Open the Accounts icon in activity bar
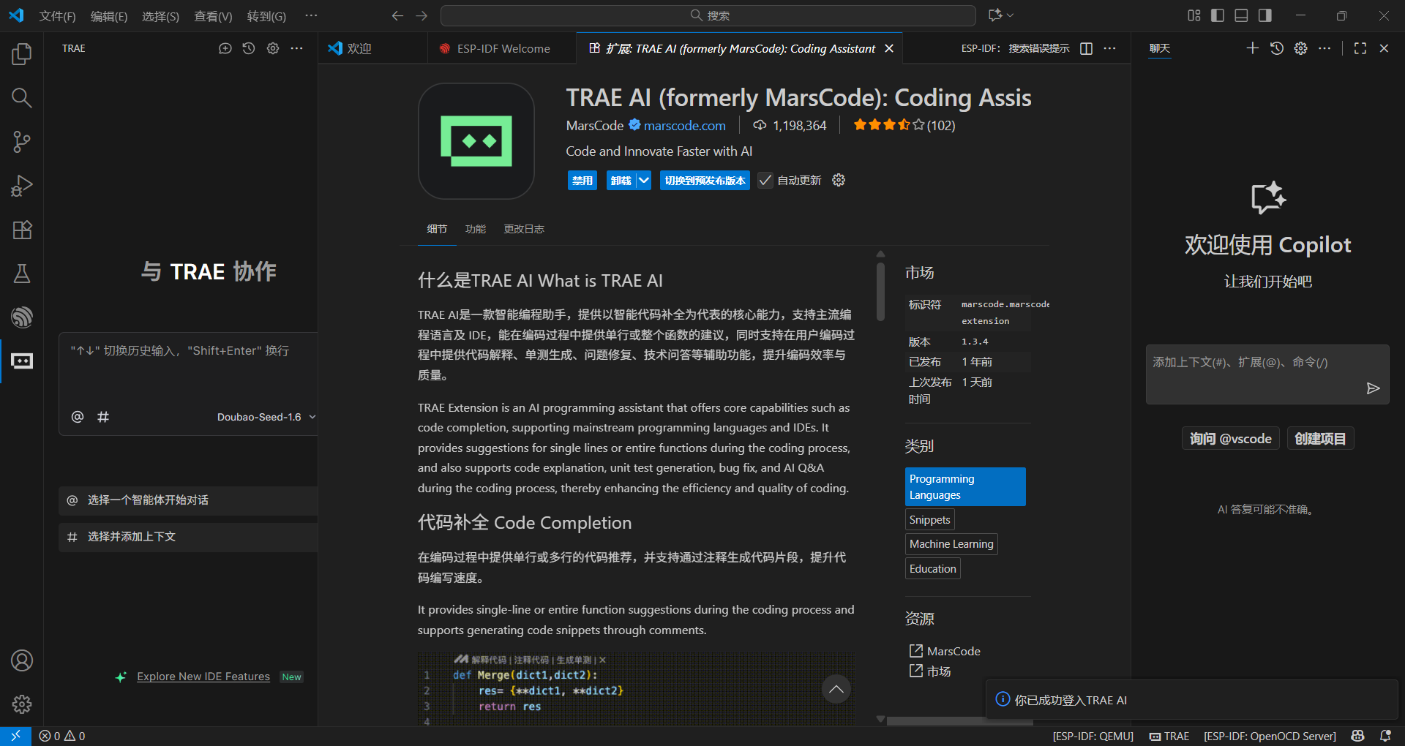Viewport: 1405px width, 746px height. pos(22,660)
